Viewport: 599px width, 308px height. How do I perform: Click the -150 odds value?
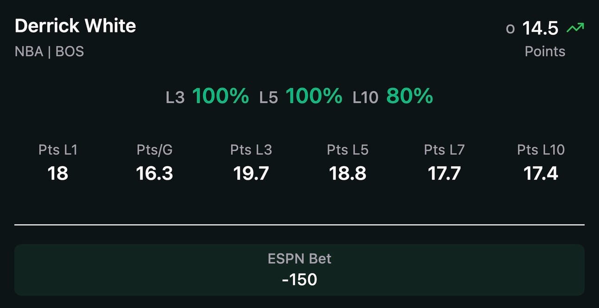(299, 279)
